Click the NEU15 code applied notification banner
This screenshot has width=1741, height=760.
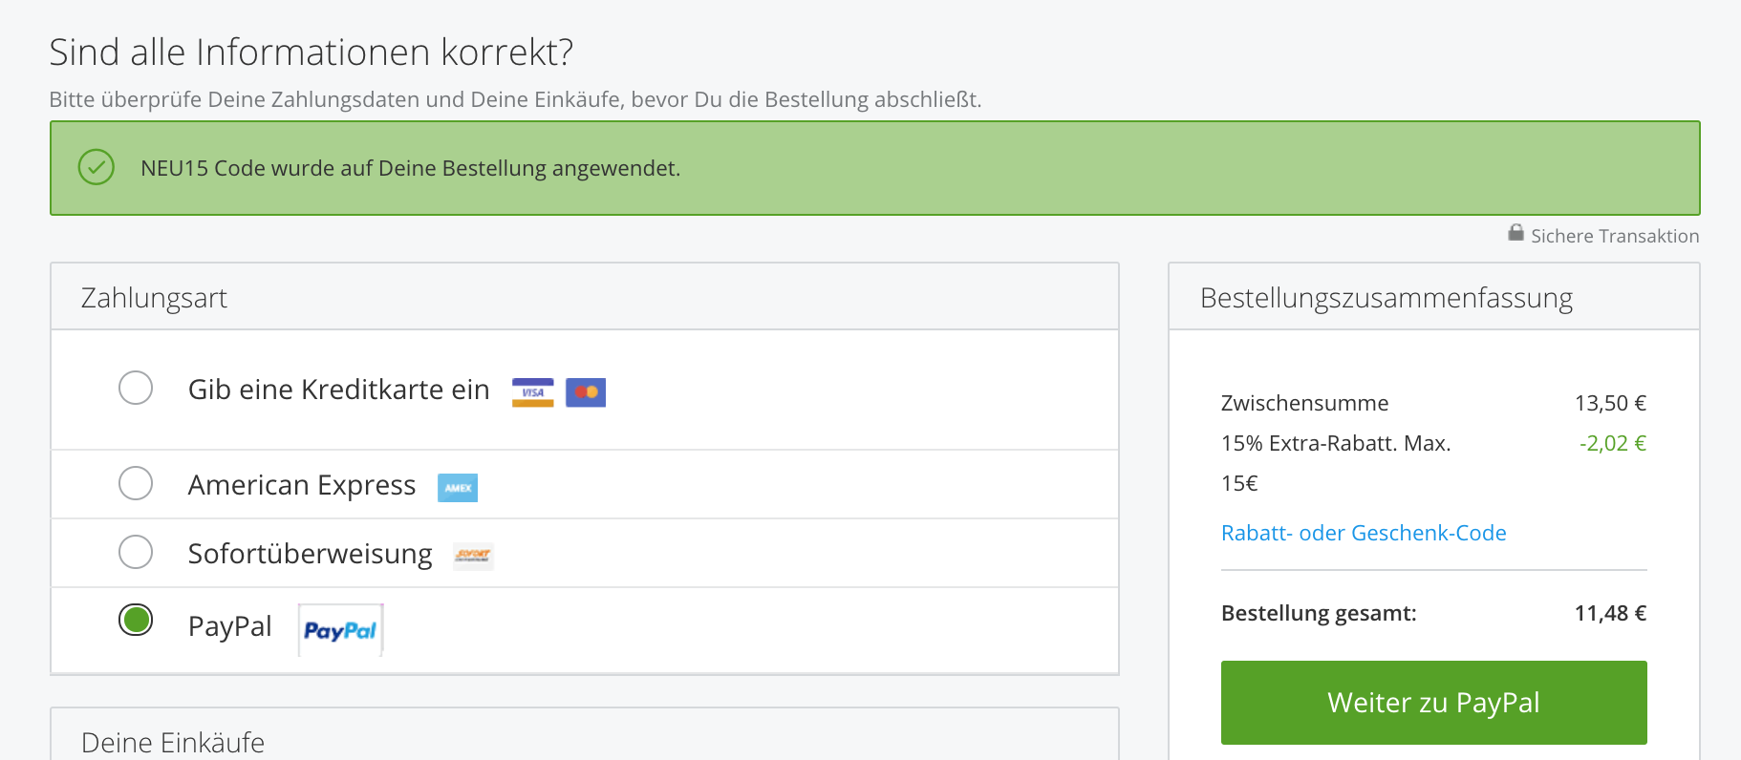874,168
